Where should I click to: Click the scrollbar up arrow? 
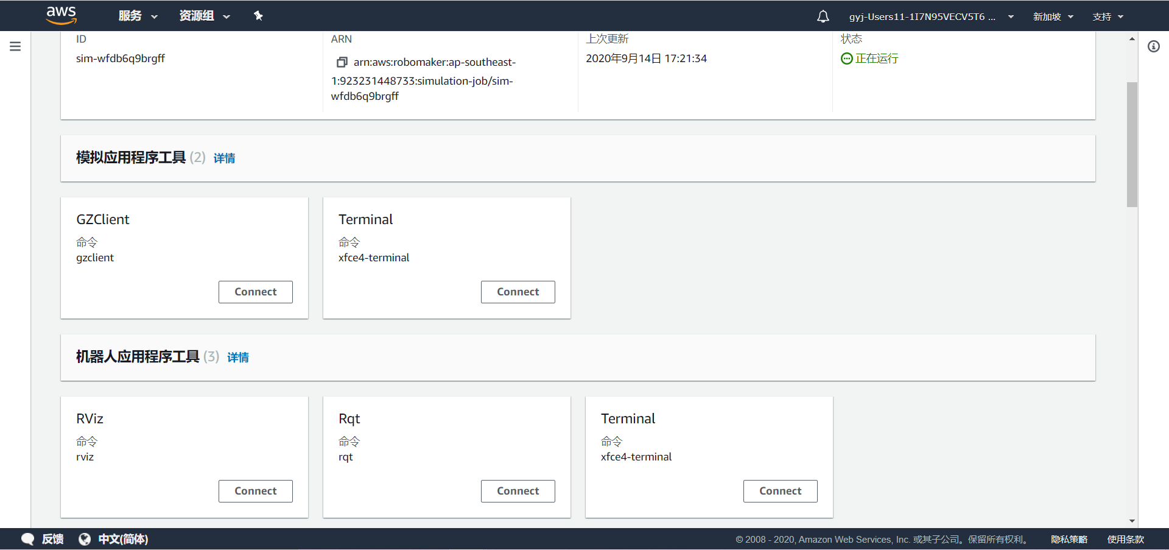1132,38
